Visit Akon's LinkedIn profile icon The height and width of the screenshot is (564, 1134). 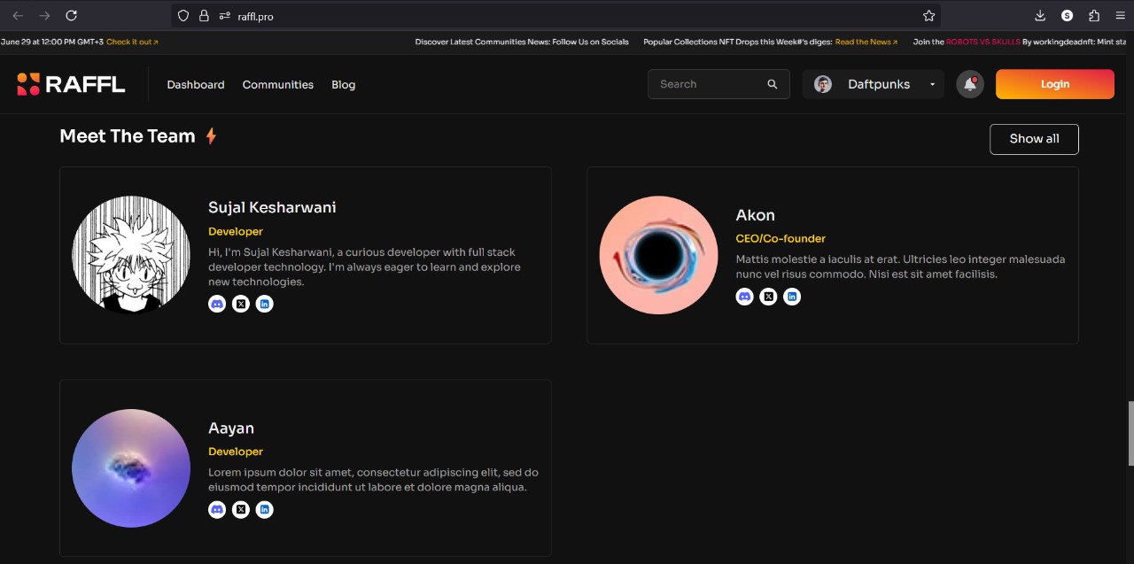click(792, 297)
